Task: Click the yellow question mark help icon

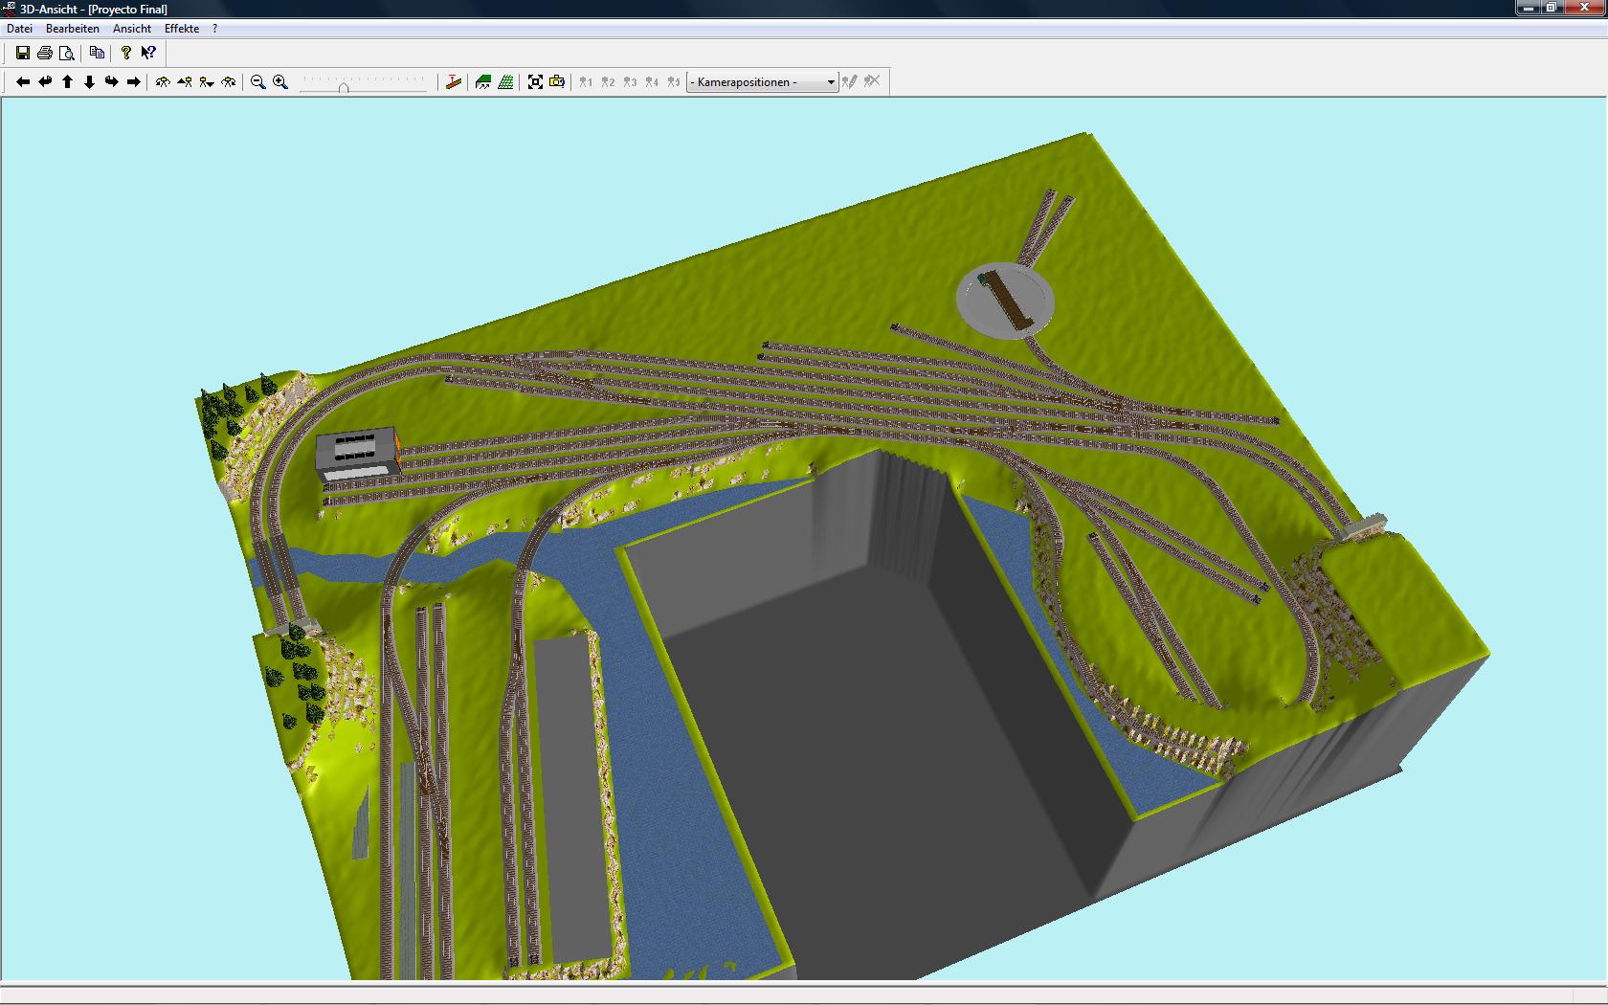Action: 125,54
